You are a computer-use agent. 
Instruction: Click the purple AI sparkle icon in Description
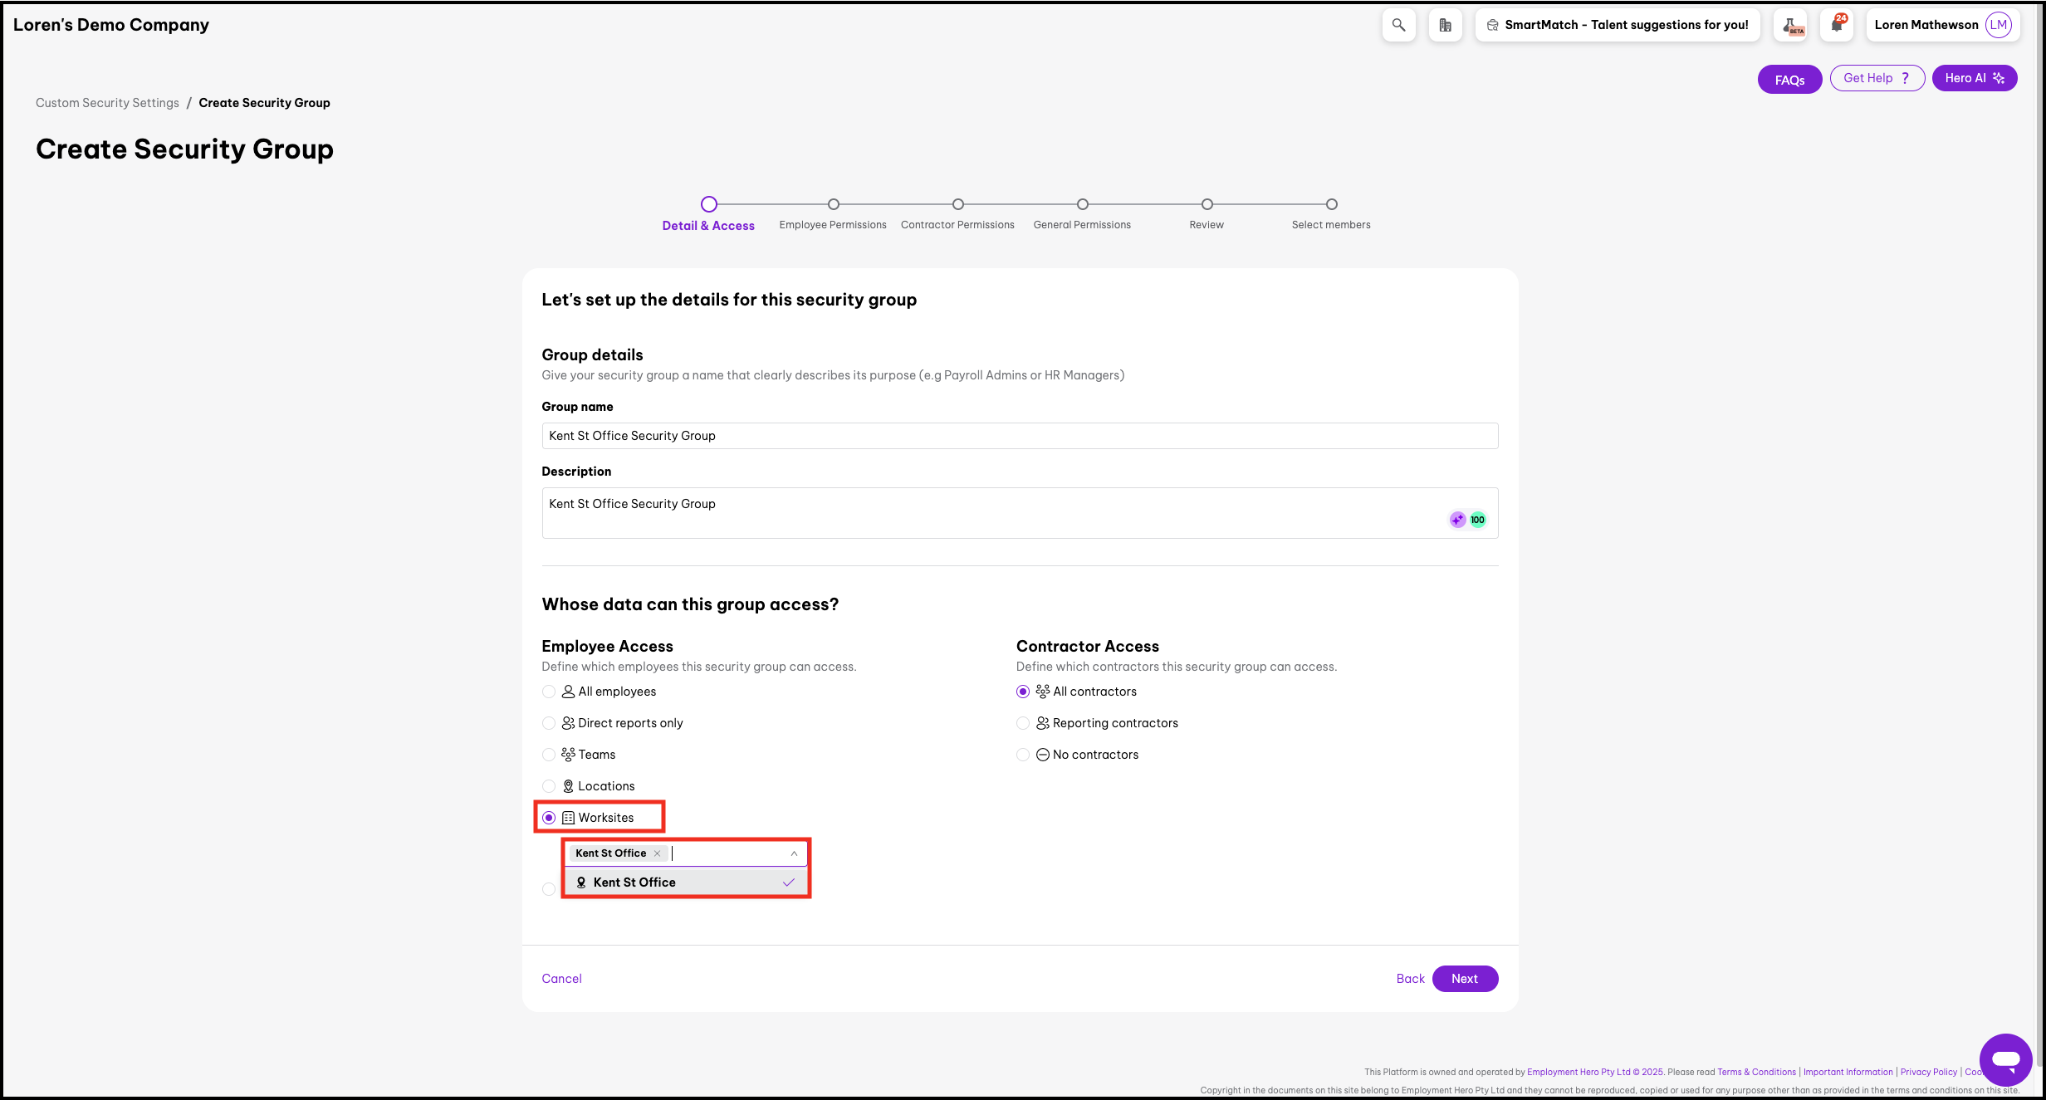[x=1457, y=520]
